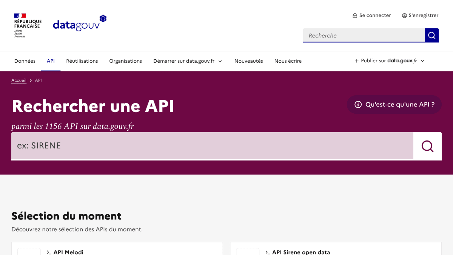
Task: Click the terminal icon beside API Melodi
Action: click(x=49, y=252)
